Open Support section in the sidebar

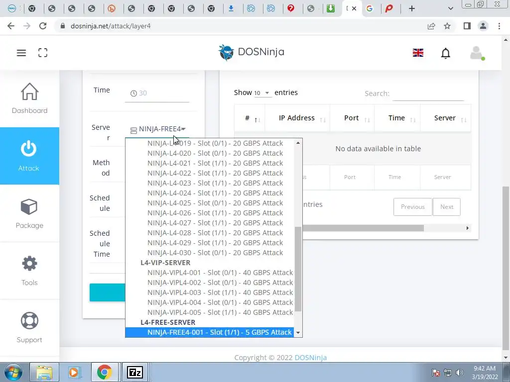point(29,327)
